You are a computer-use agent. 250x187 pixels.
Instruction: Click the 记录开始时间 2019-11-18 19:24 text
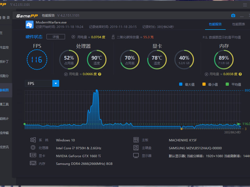pyautogui.click(x=59, y=27)
